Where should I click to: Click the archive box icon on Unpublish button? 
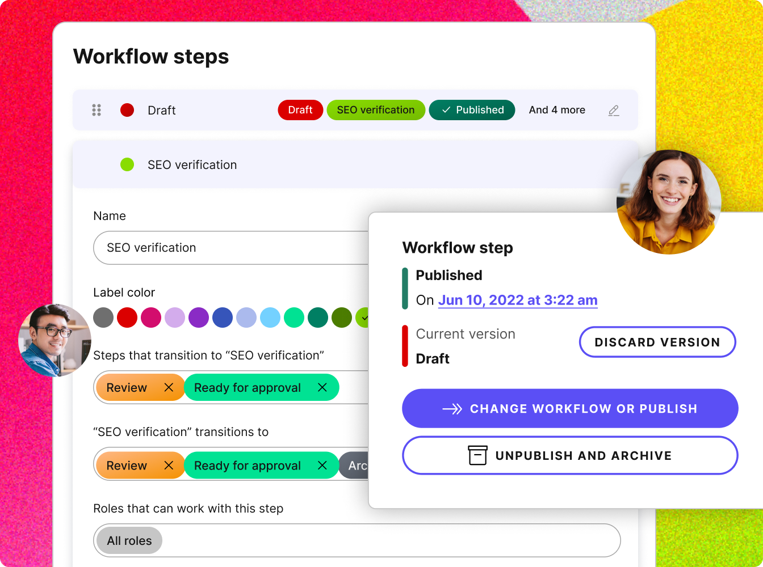point(477,455)
